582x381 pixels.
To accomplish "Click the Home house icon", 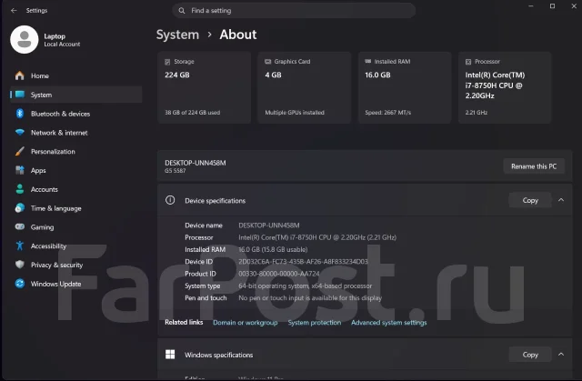I will tap(20, 75).
